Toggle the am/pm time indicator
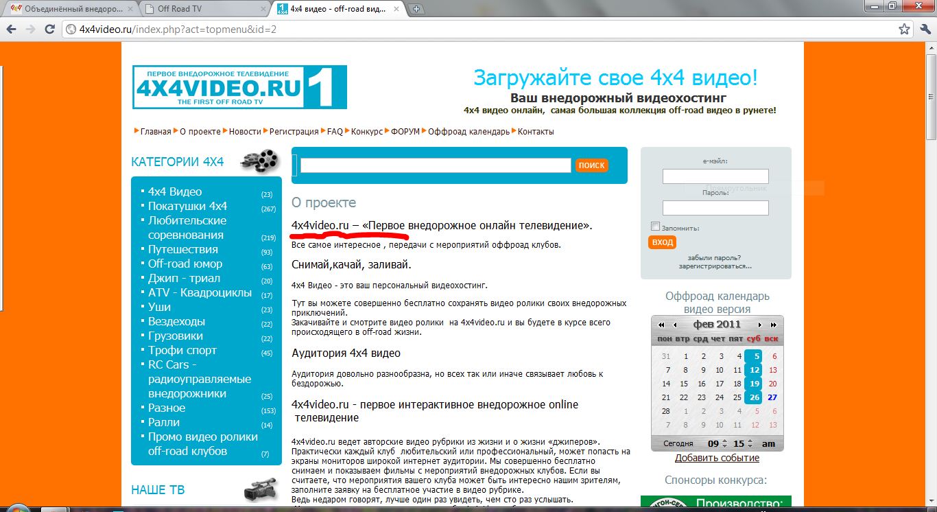This screenshot has width=937, height=512. (768, 443)
